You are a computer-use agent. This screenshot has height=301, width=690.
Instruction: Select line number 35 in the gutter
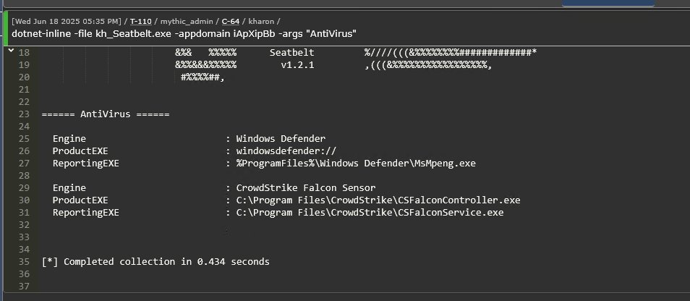(24, 261)
